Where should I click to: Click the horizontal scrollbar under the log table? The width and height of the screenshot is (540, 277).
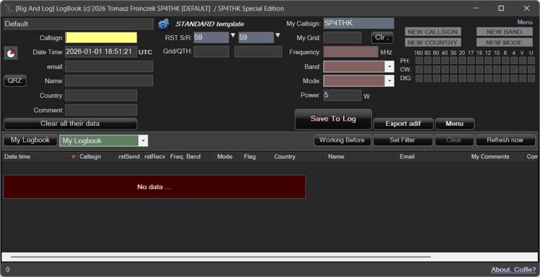(220, 257)
